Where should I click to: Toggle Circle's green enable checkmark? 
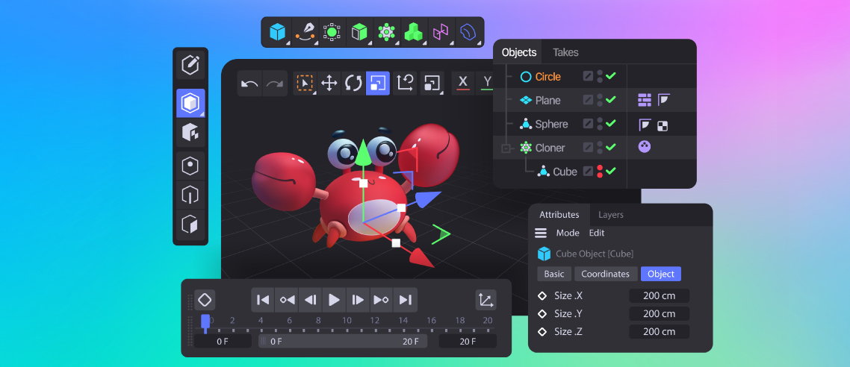click(x=611, y=76)
